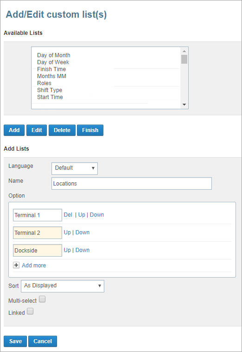Select Start Time in Available Lists
Screen dimensions: 242x352
coord(50,97)
